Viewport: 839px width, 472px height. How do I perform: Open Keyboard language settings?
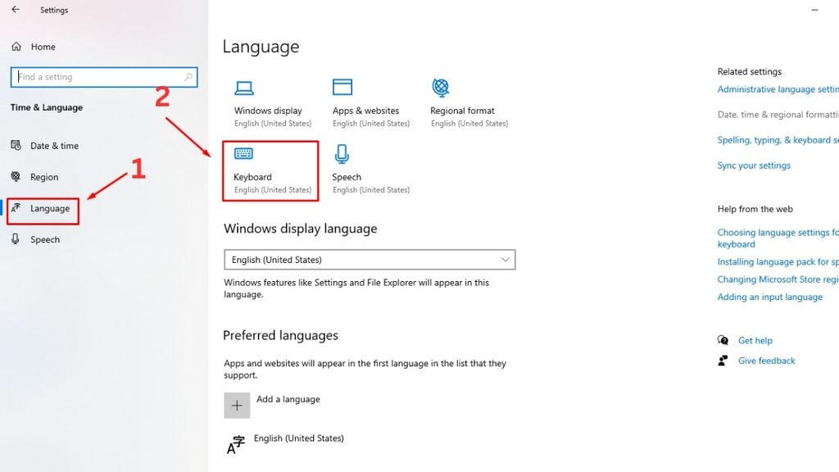[x=270, y=170]
